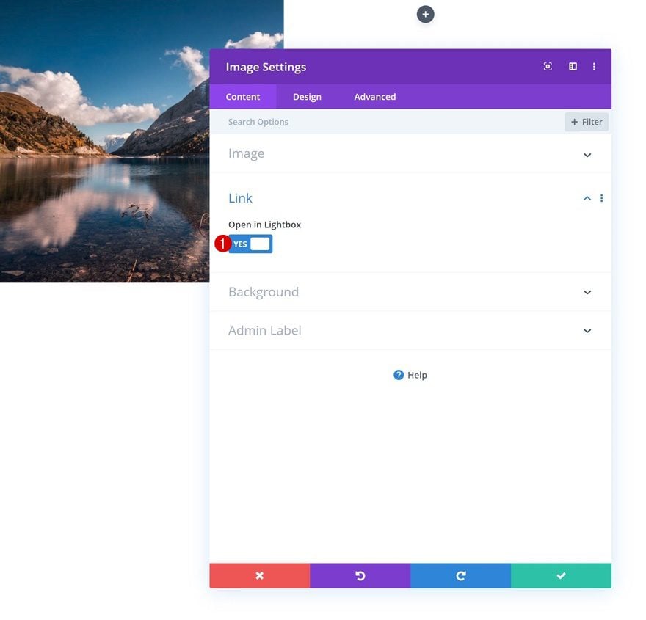Viewport: 646px width, 620px height.
Task: Click the blue Help question mark icon
Action: (x=399, y=375)
